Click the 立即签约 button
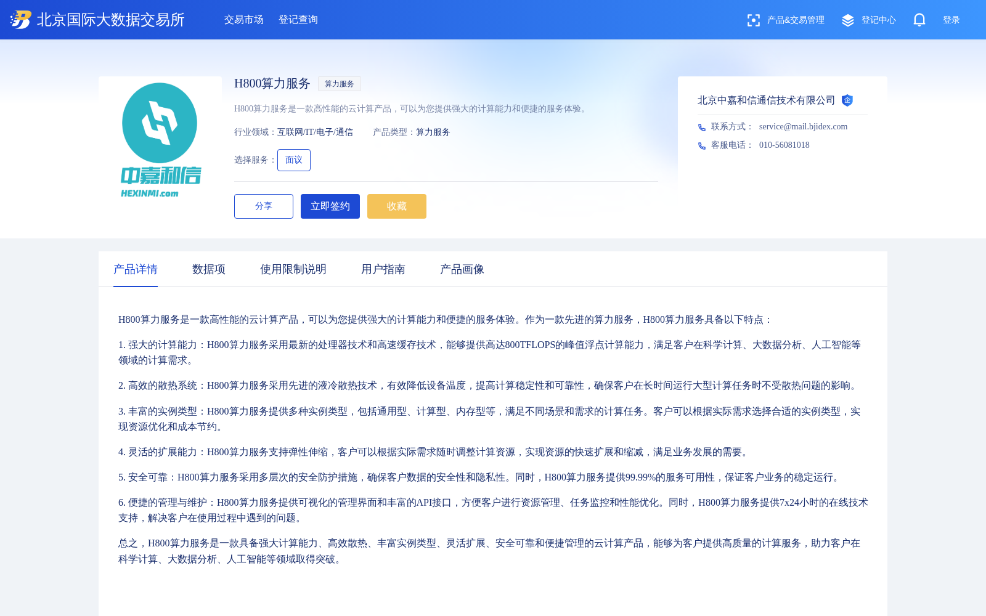 pos(330,206)
